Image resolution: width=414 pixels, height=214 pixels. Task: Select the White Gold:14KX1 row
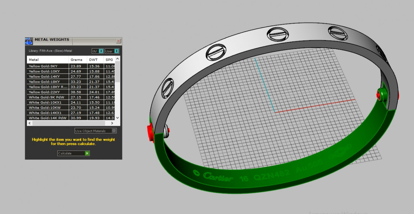[x=71, y=113]
